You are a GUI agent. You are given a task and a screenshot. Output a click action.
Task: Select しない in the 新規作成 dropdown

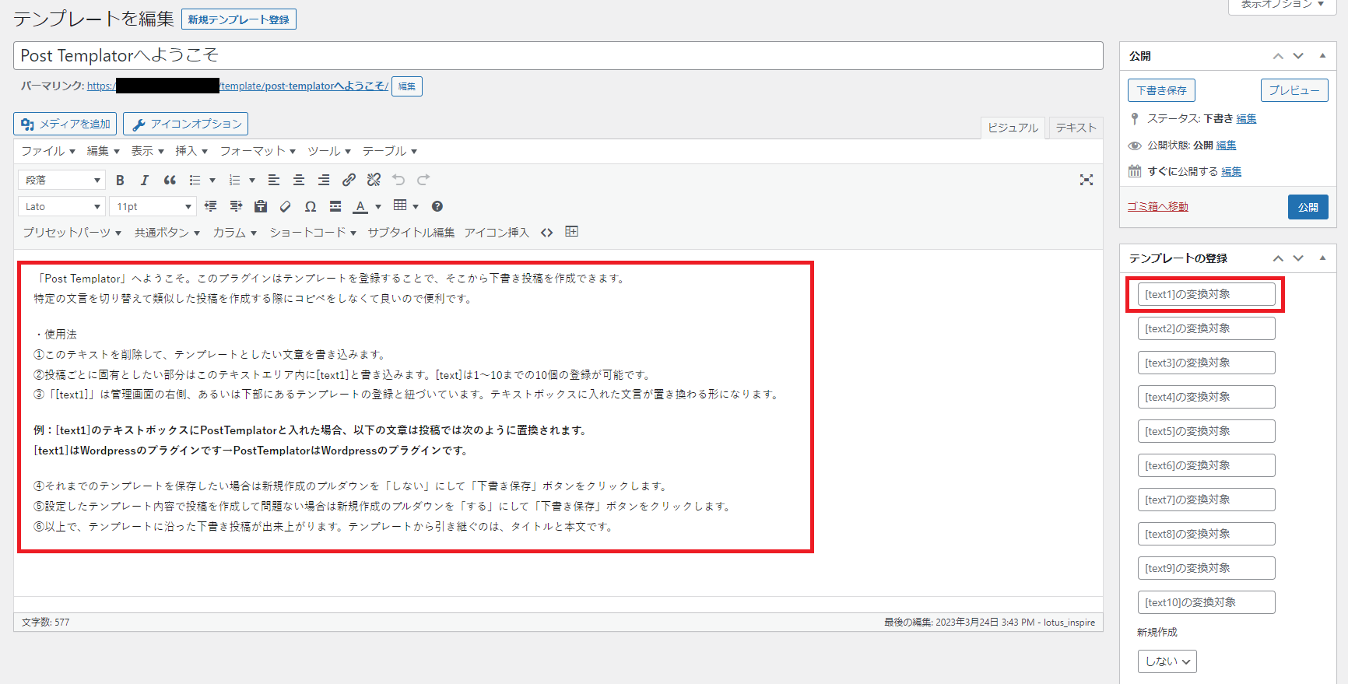click(1167, 661)
